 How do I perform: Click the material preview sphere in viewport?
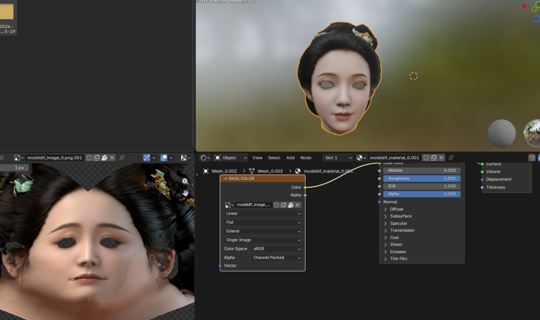[501, 133]
